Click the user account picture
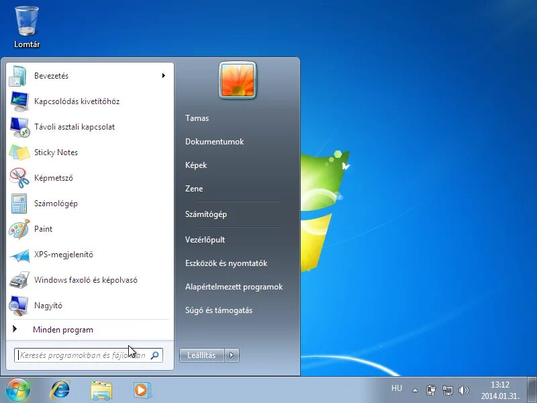 pos(238,80)
